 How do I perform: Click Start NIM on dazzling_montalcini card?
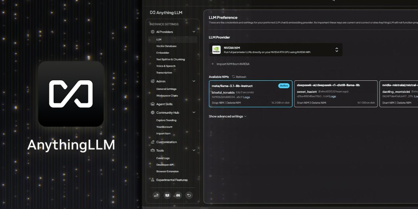388,103
